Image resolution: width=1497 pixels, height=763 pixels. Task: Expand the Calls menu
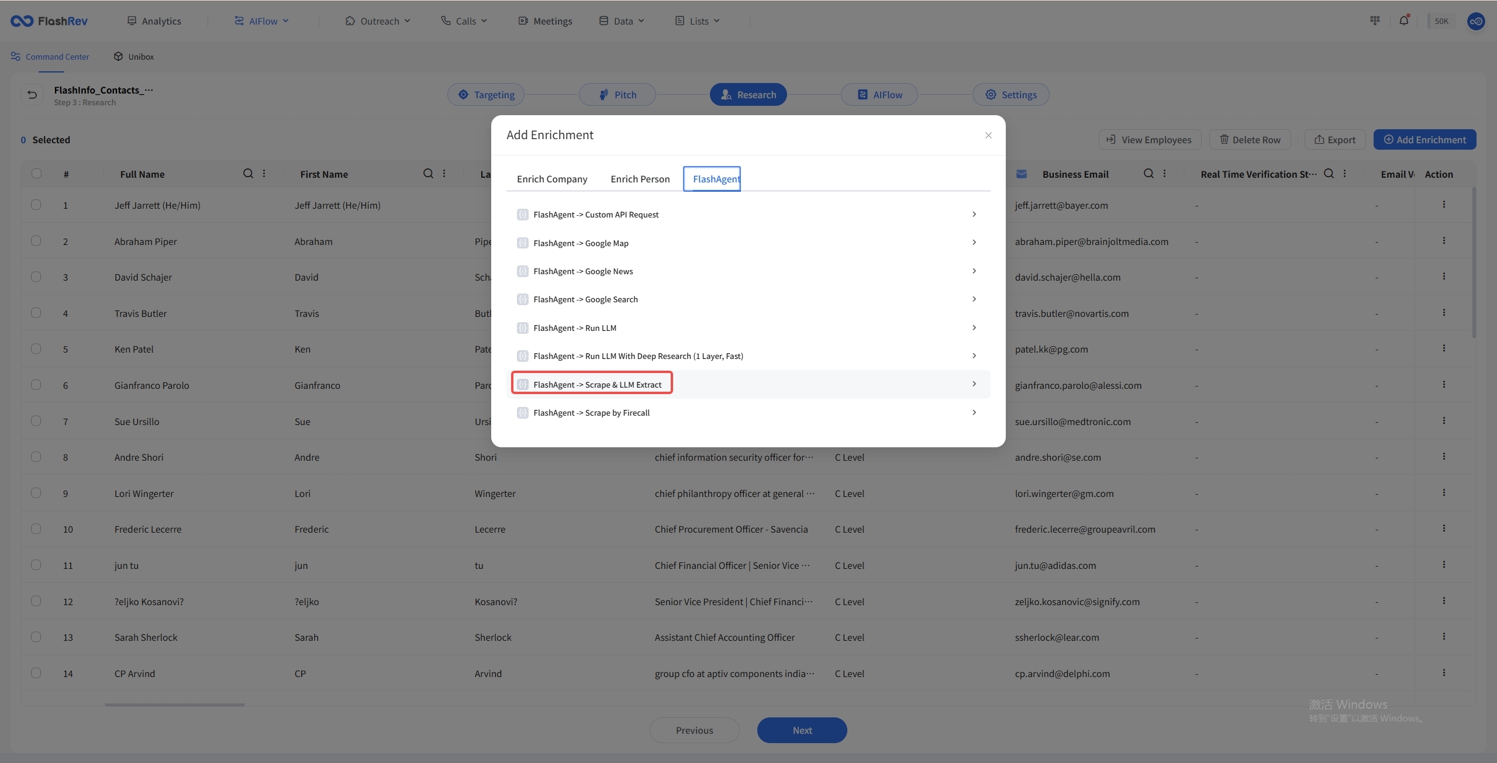pos(464,21)
